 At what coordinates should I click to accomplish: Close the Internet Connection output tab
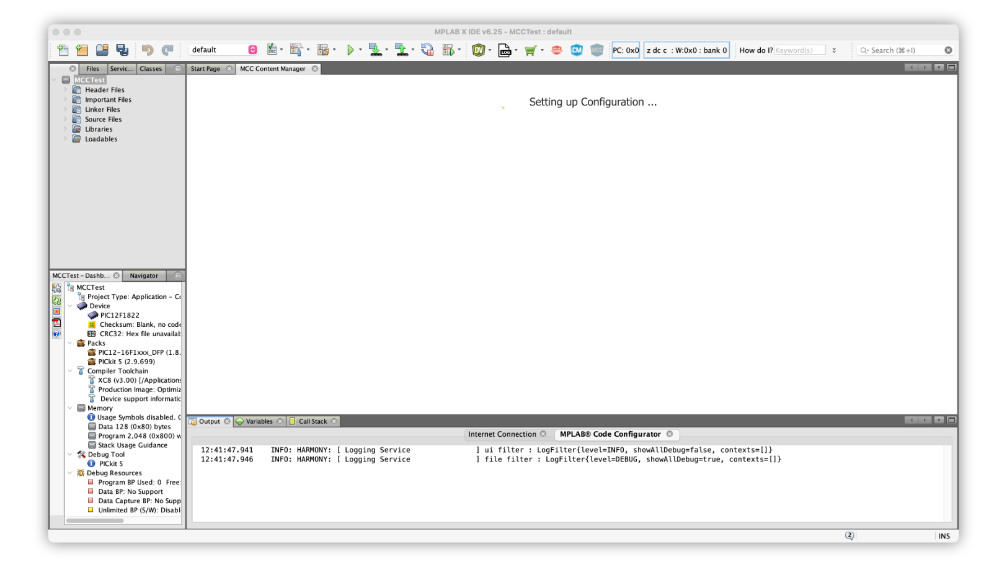pyautogui.click(x=543, y=434)
